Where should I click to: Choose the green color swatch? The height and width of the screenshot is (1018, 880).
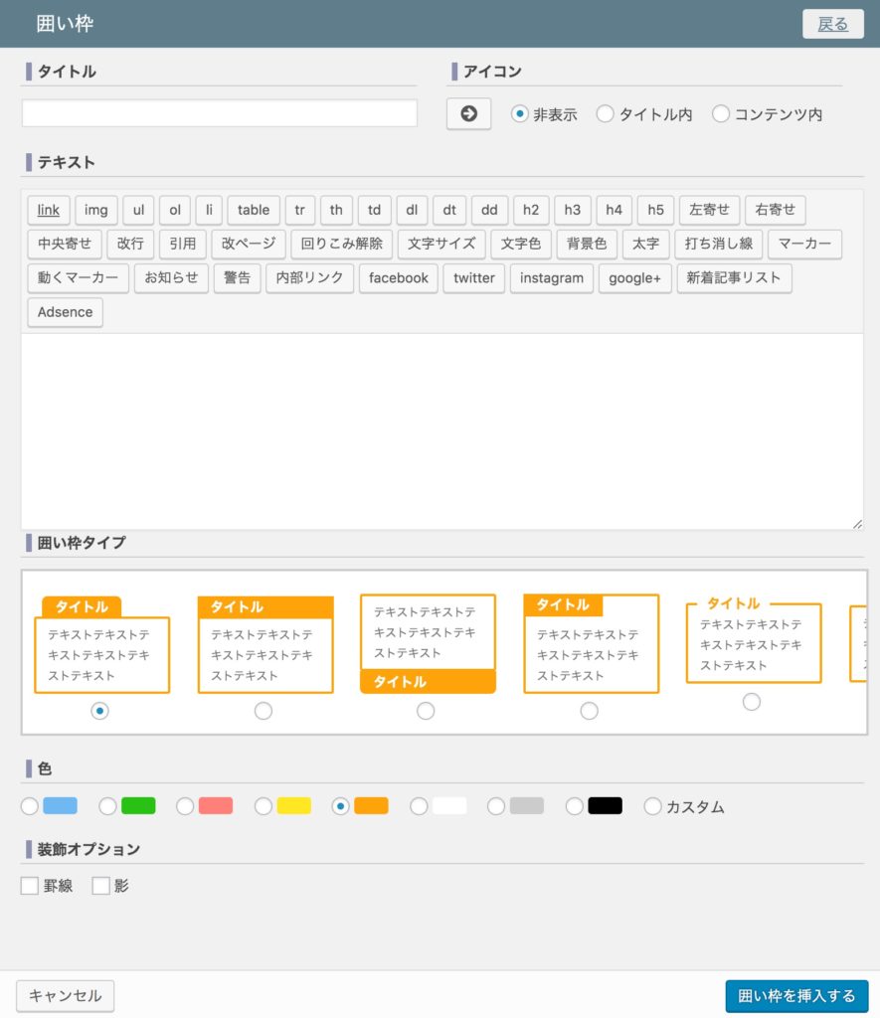[109, 806]
